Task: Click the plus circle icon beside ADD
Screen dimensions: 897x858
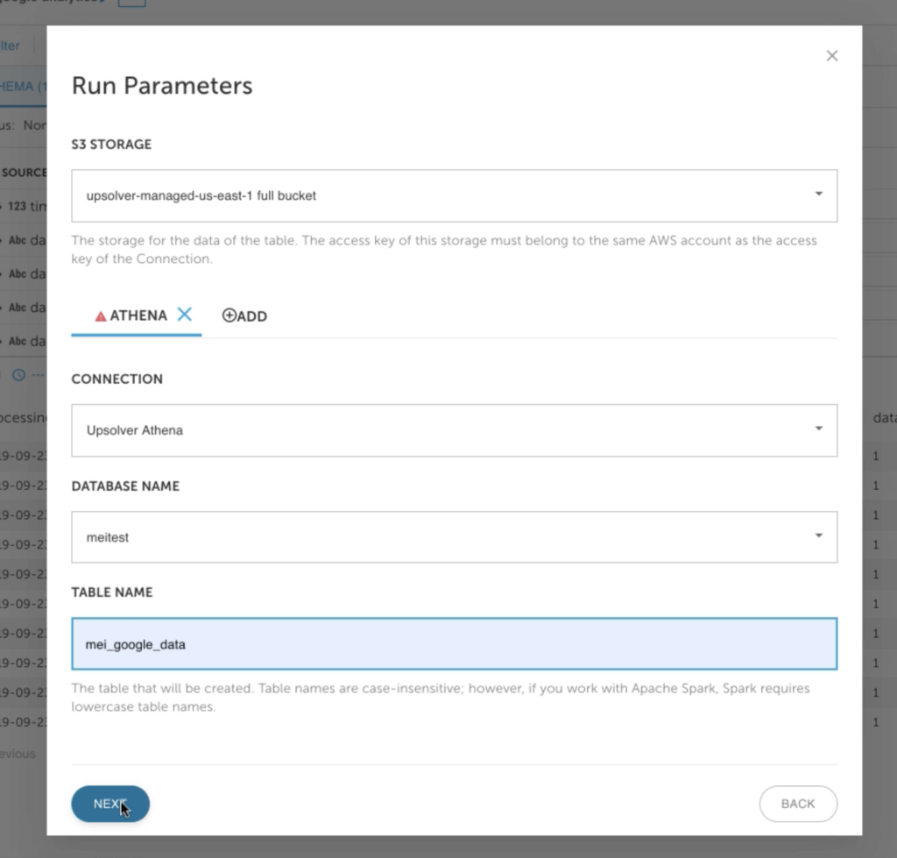Action: tap(229, 316)
